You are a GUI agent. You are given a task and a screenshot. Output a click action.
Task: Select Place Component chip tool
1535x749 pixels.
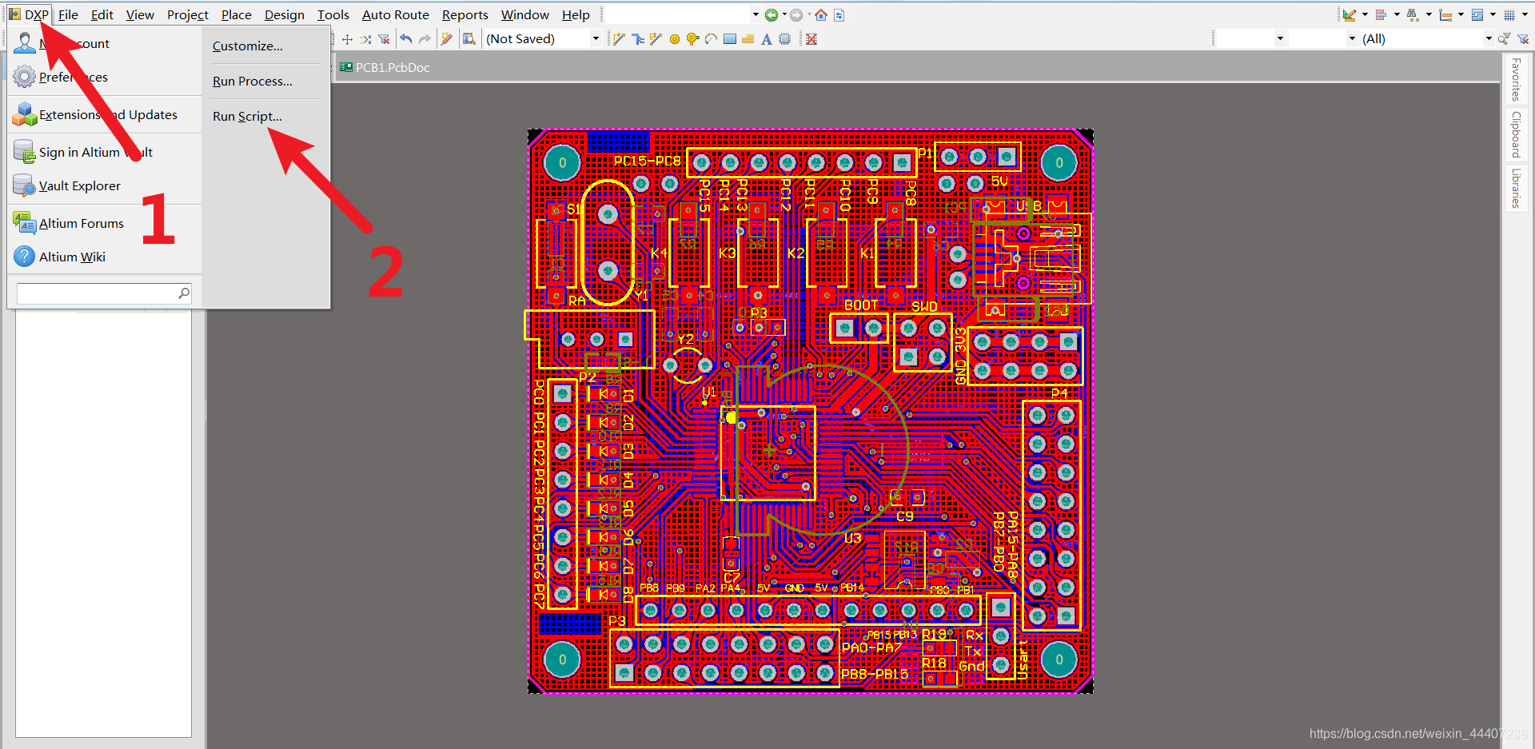point(784,38)
